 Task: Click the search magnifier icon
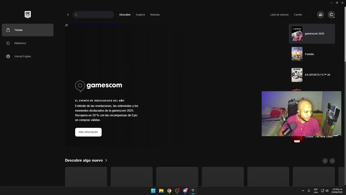pyautogui.click(x=76, y=15)
